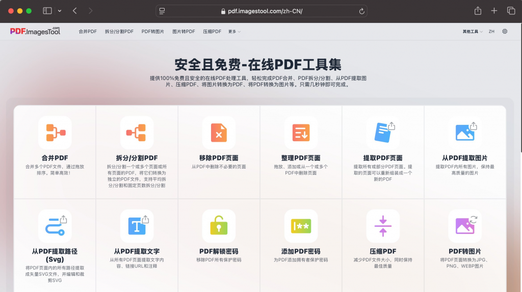Open the PDF to image (PDF转图片) card icon

(465, 226)
